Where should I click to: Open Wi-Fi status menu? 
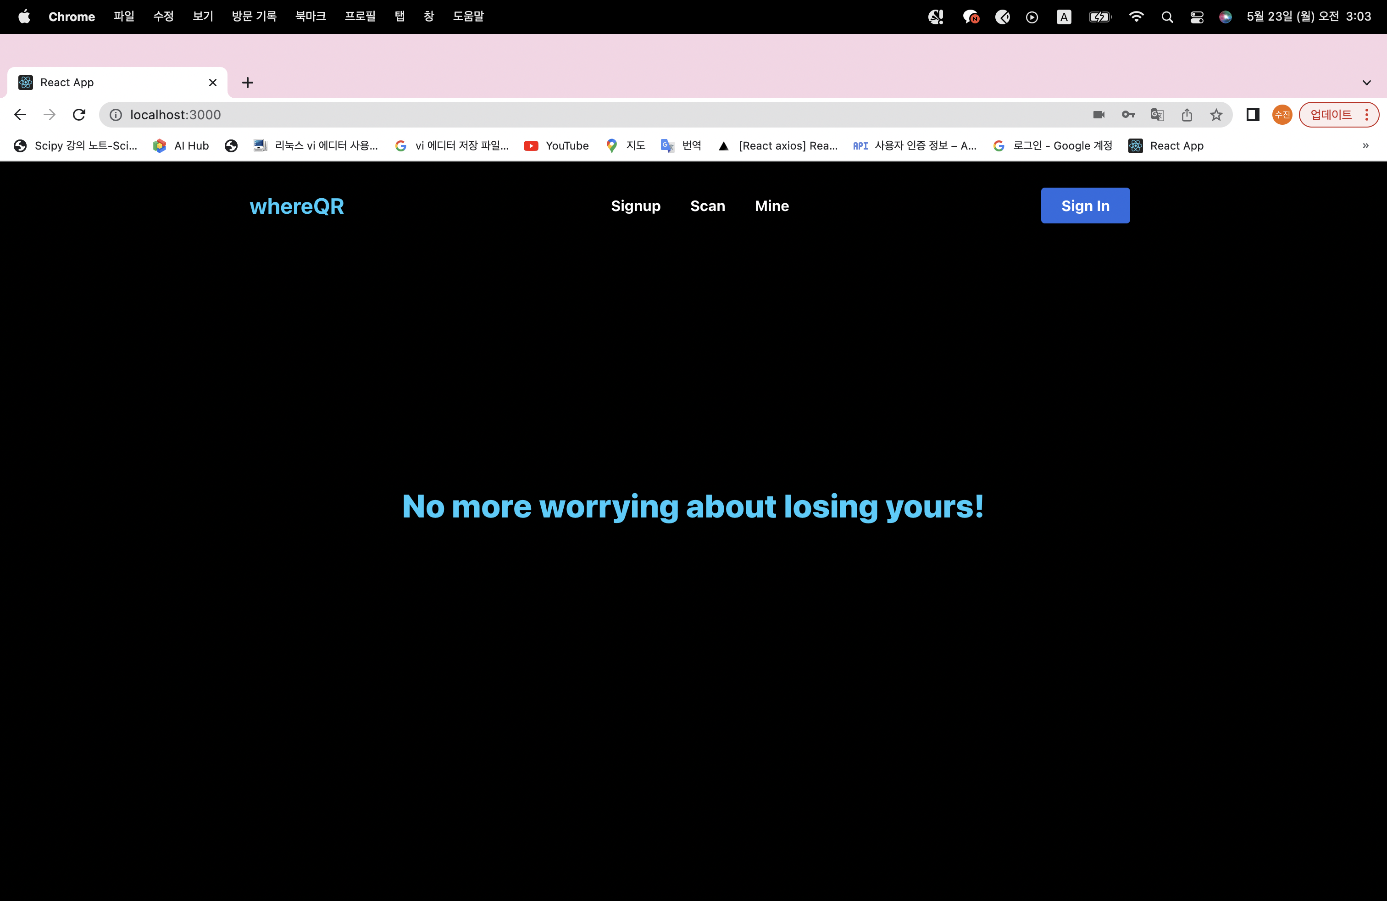tap(1136, 17)
